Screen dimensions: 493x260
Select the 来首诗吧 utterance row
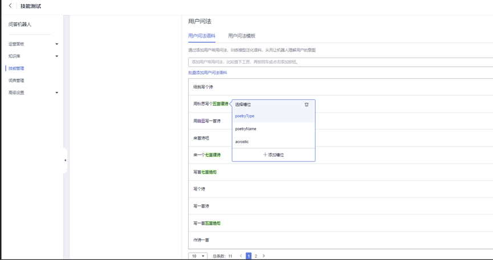tap(340, 138)
